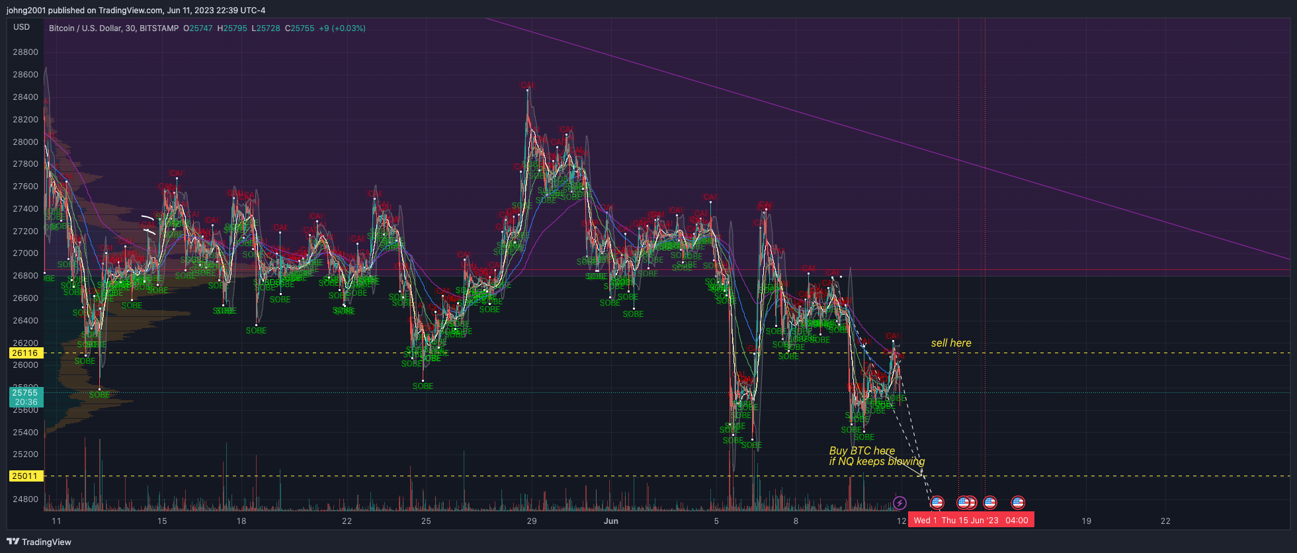Click the red Thu 15 Jun '23 date label
This screenshot has width=1297, height=553.
(970, 521)
